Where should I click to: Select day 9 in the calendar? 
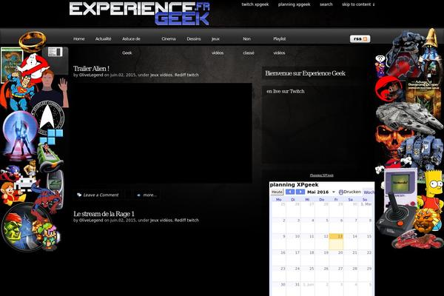279,242
